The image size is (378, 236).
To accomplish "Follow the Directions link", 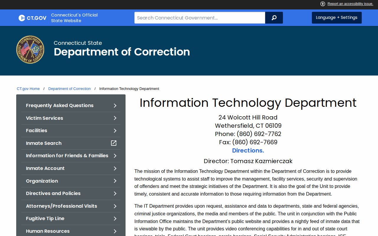I will (x=248, y=150).
